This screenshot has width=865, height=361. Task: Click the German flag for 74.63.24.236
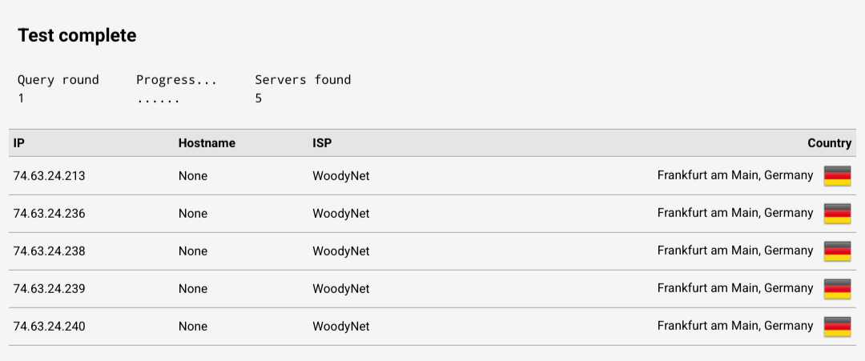837,213
